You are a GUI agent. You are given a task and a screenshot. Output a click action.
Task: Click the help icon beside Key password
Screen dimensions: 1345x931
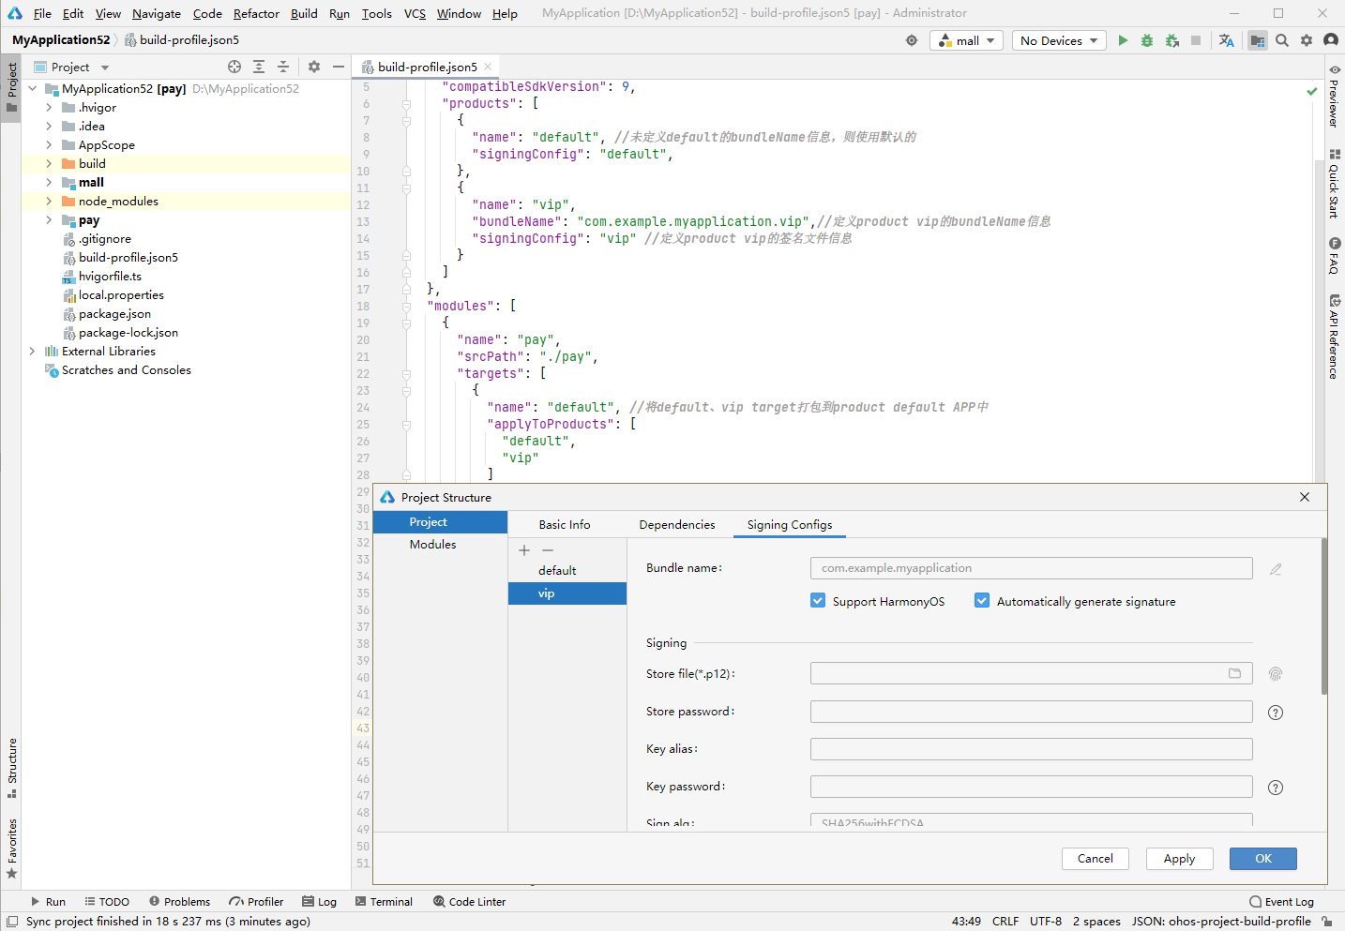(1276, 788)
